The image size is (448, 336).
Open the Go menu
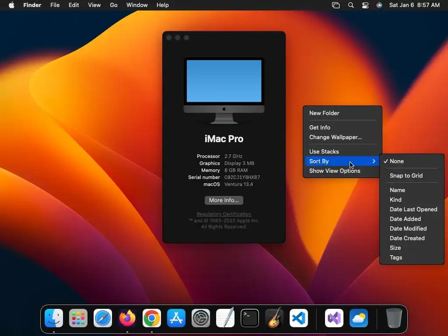click(114, 5)
